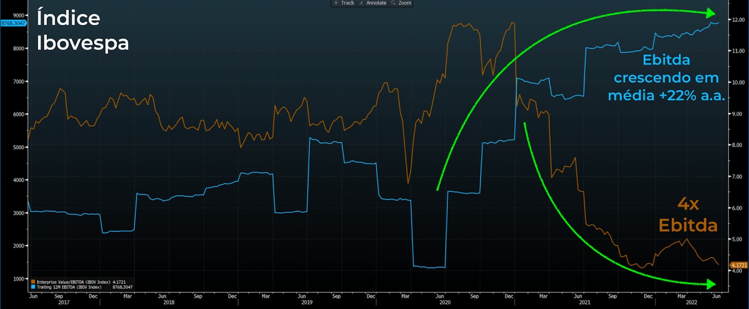The image size is (749, 309).
Task: Select the Zoom tool in chart toolbar
Action: click(x=401, y=3)
